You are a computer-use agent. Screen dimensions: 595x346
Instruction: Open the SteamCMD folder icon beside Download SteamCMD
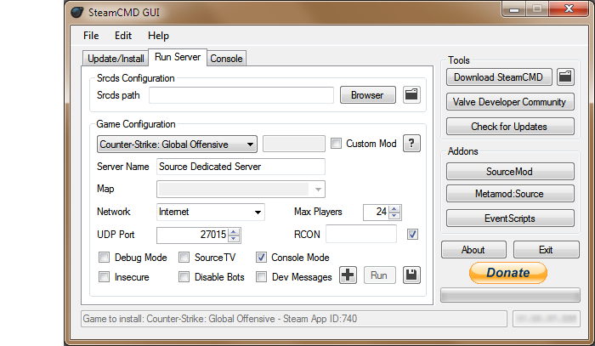565,77
